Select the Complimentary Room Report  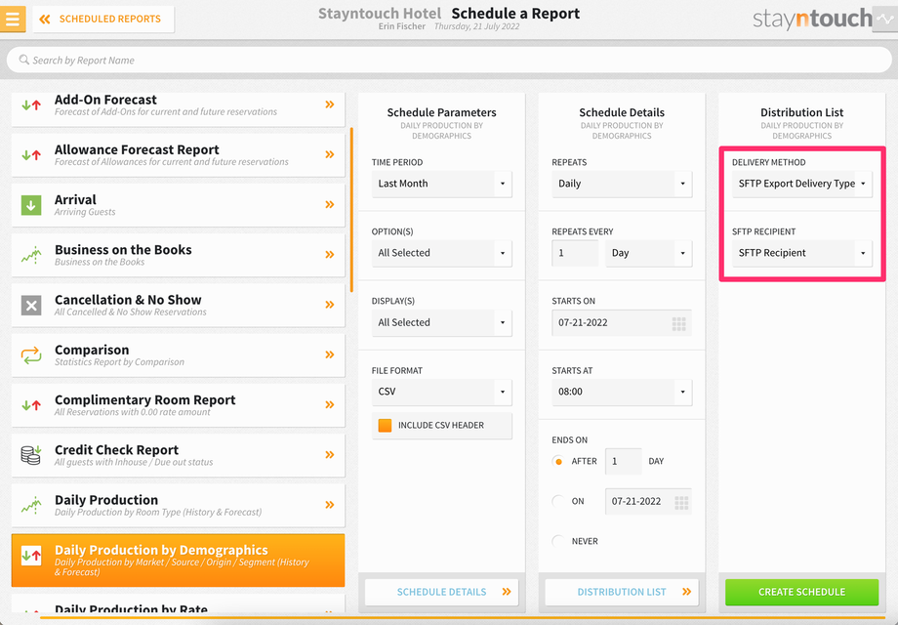tap(178, 405)
